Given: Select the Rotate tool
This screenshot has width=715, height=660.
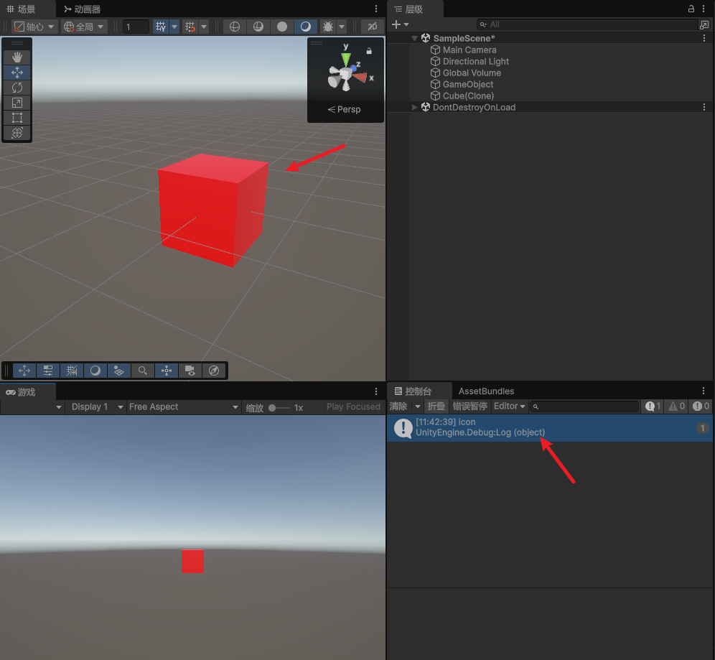Looking at the screenshot, I should (x=17, y=87).
